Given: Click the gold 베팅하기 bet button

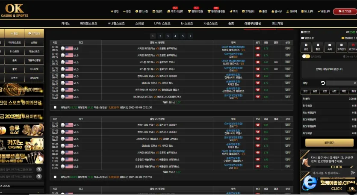Looking at the screenshot, I should 329,142.
